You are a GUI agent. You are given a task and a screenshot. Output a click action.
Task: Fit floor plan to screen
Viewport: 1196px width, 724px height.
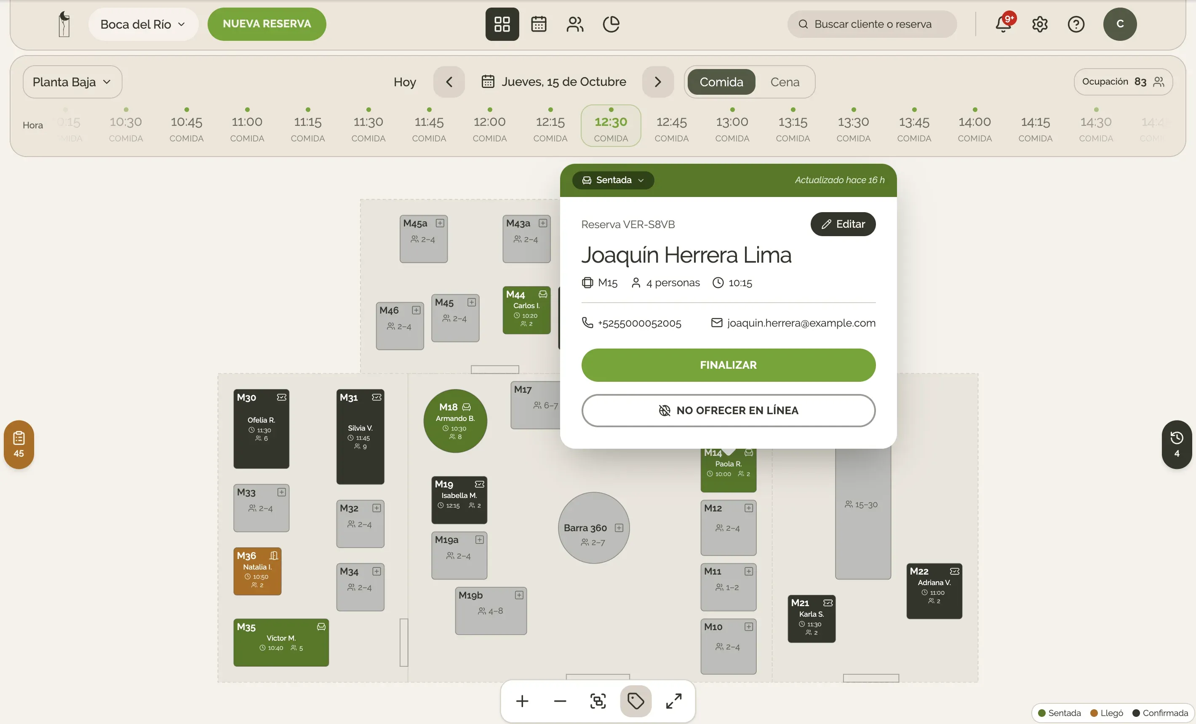(x=598, y=701)
